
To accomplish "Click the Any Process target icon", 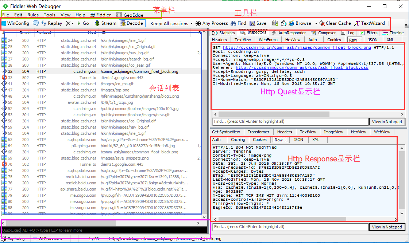I will tap(198, 23).
